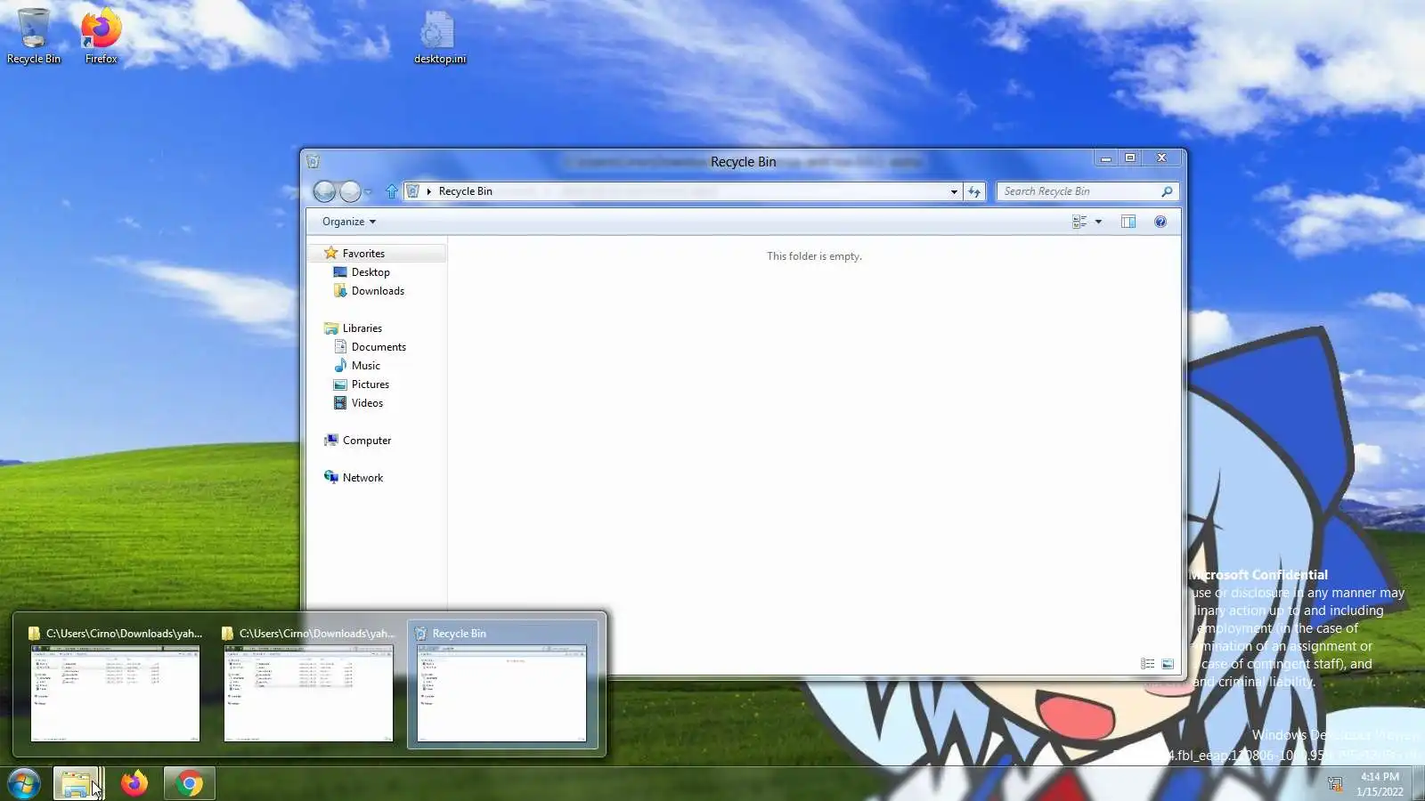Screen dimensions: 1425x801
Task: Focus the Search Recycle Bin field
Action: pyautogui.click(x=1078, y=191)
